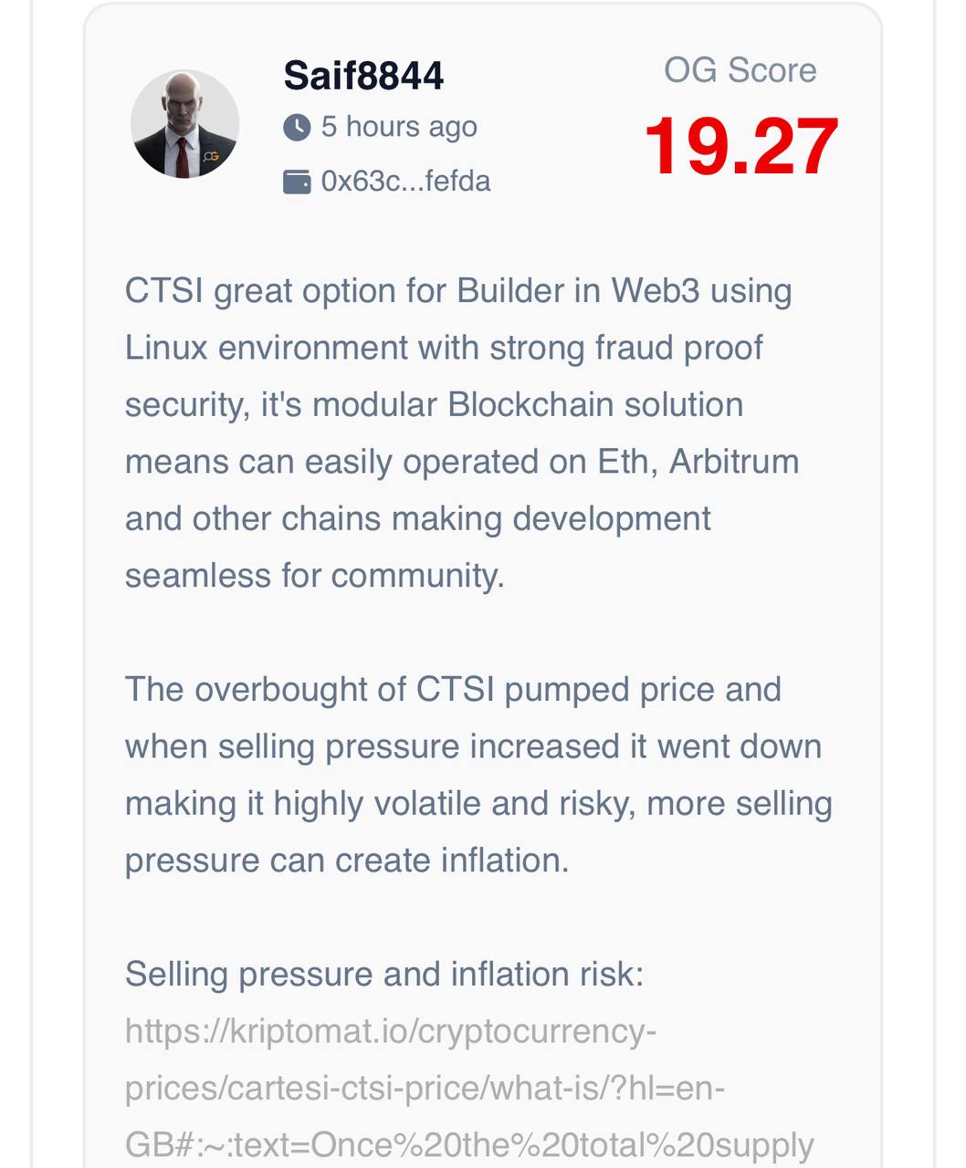Click the pressure can create inflation line

(347, 860)
